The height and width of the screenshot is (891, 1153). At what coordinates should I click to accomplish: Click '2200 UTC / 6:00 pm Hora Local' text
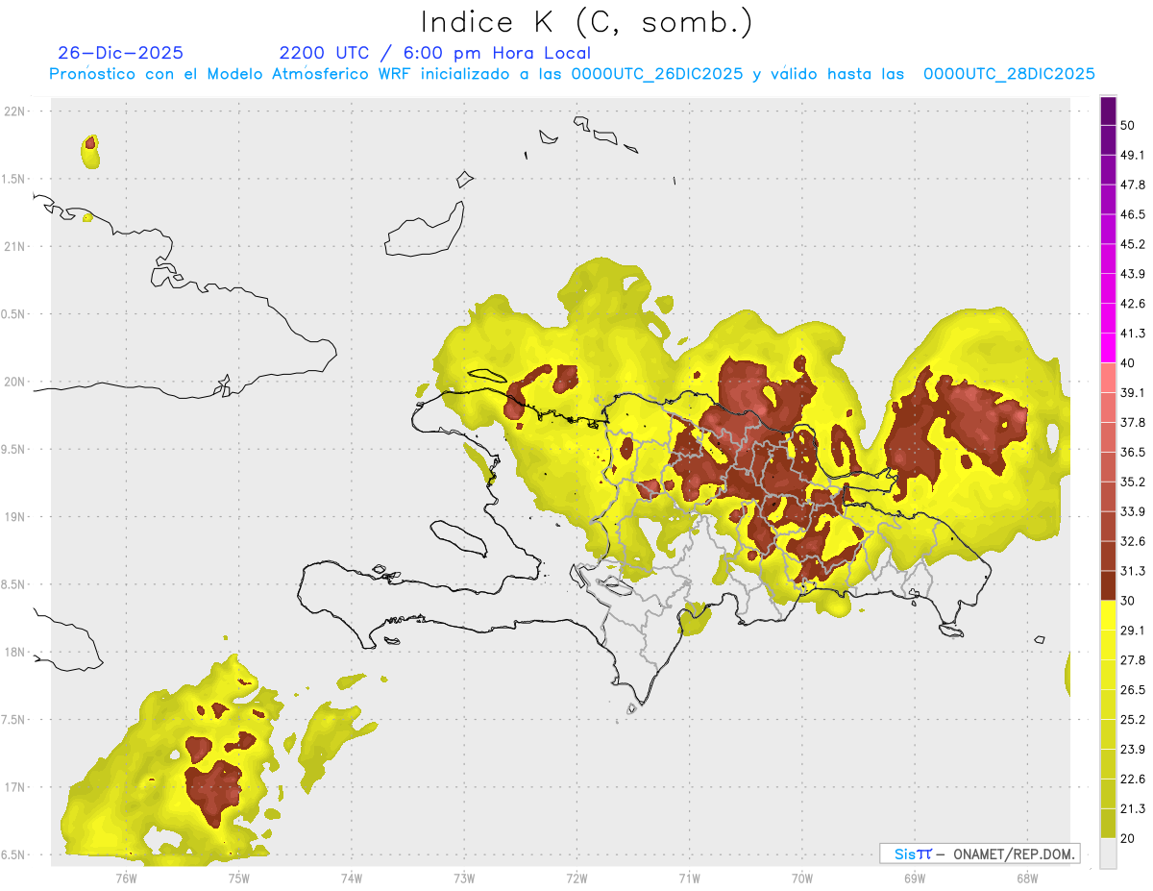coord(435,53)
